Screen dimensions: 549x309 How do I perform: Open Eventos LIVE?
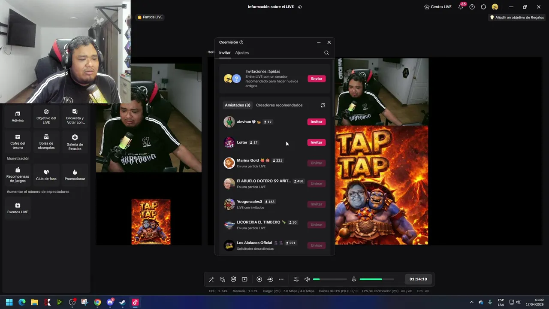click(18, 208)
